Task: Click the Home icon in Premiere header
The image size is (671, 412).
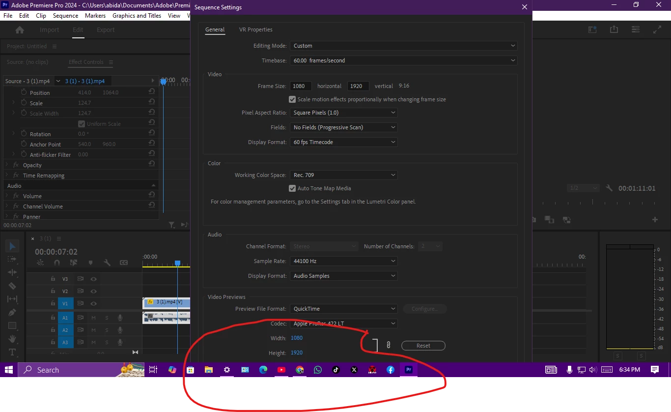Action: click(x=20, y=30)
